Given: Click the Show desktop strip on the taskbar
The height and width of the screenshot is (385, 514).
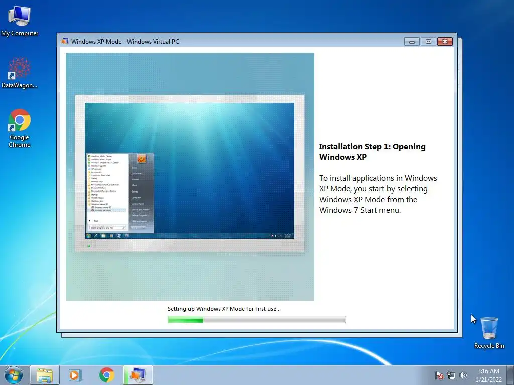Looking at the screenshot, I should pyautogui.click(x=510, y=375).
